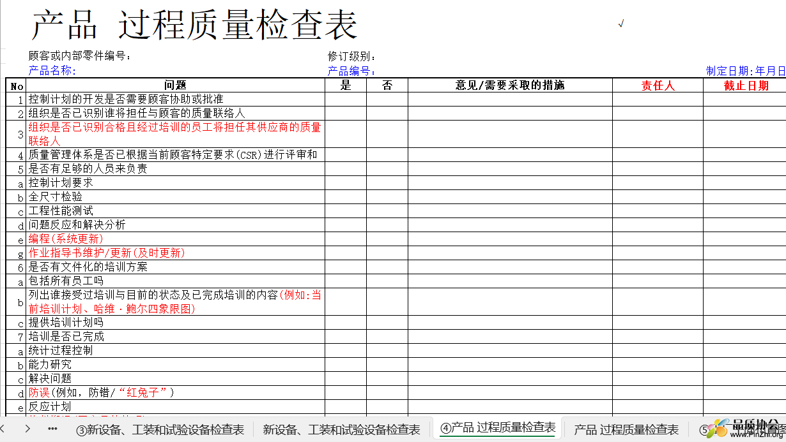Select the 提供培训计划吗 cell

(176, 323)
